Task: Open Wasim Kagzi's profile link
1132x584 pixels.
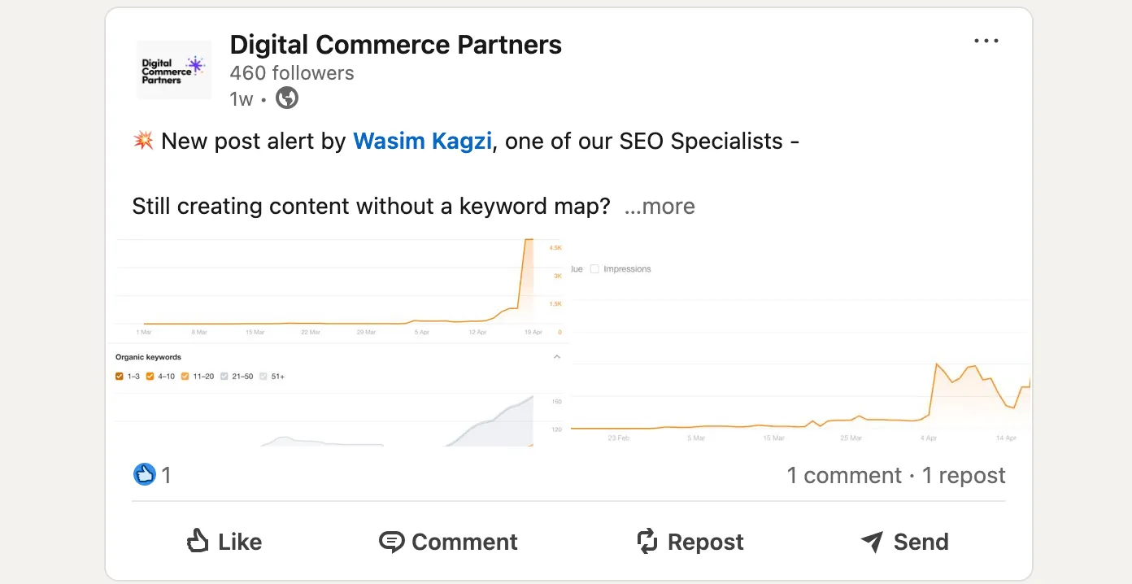Action: tap(422, 141)
